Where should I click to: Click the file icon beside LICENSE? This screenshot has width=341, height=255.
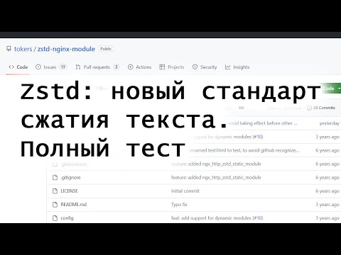click(x=55, y=191)
